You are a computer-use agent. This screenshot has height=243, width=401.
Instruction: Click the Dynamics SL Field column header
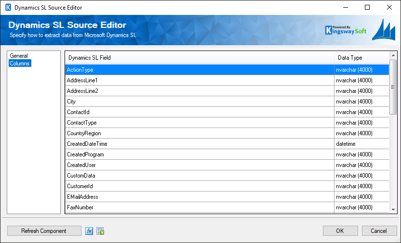200,58
